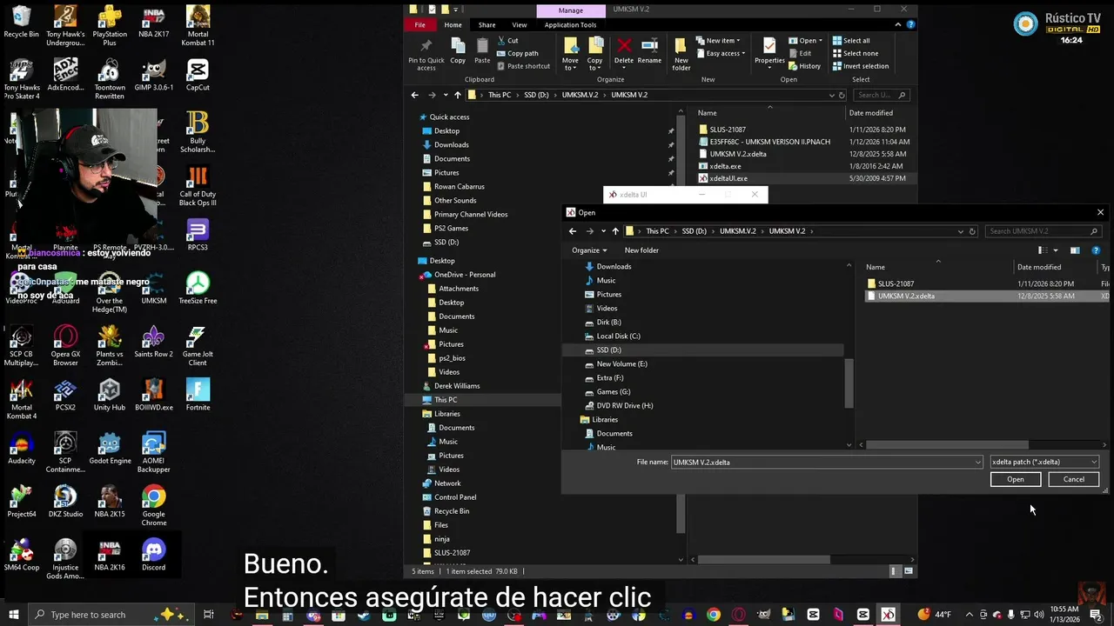Screen dimensions: 1114x626
Task: Click Back arrow in the Open dialog
Action: pyautogui.click(x=573, y=231)
